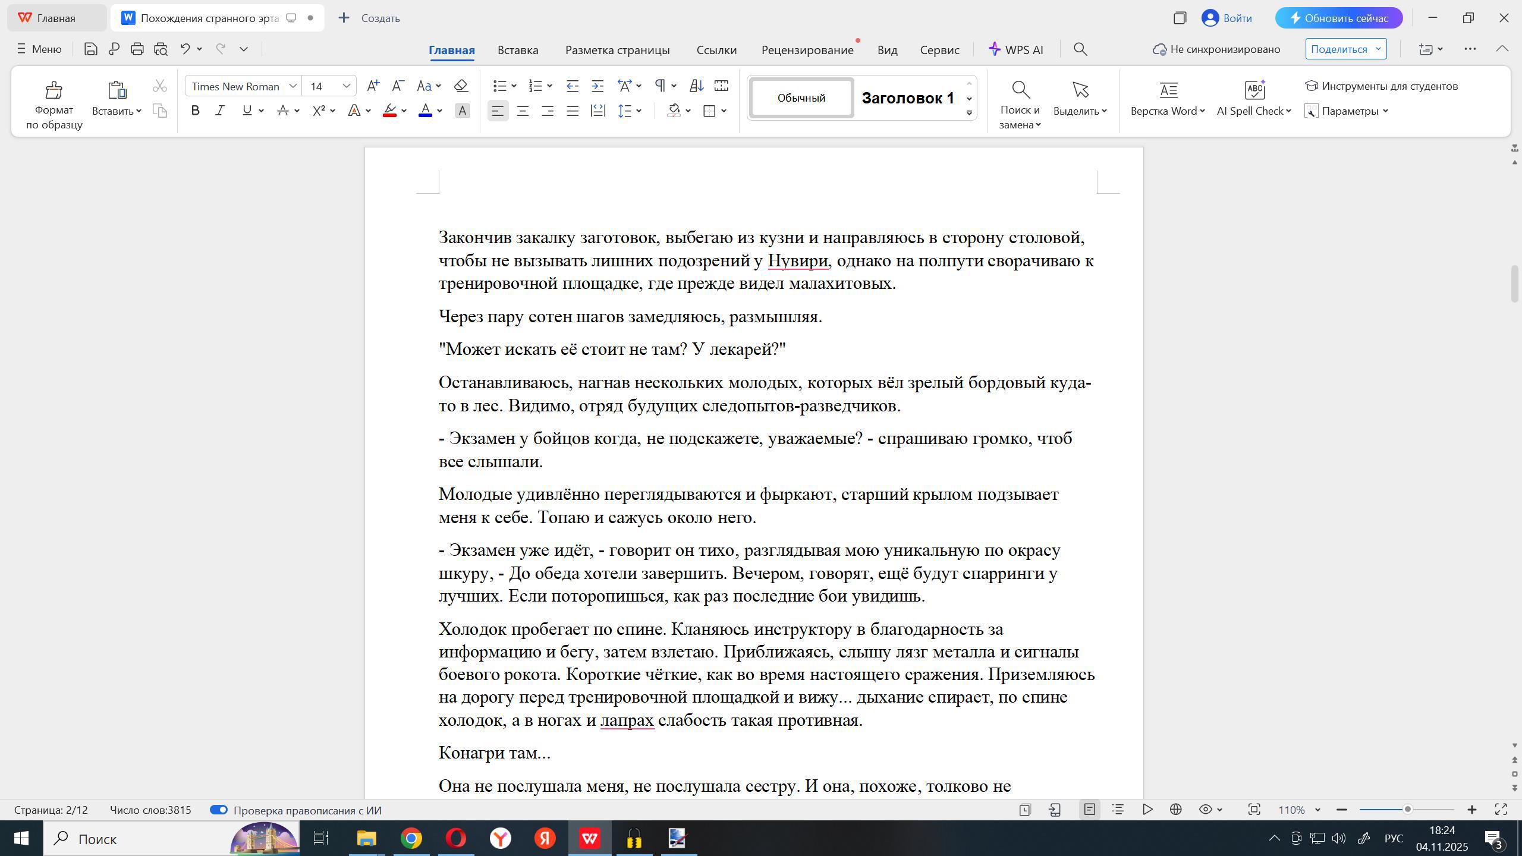Click the italic text icon

coord(220,111)
